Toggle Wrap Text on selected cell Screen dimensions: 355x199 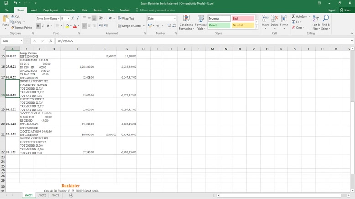pyautogui.click(x=126, y=19)
